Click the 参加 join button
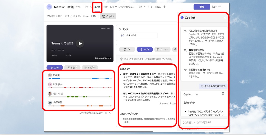This screenshot has width=266, height=135. pyautogui.click(x=202, y=7)
